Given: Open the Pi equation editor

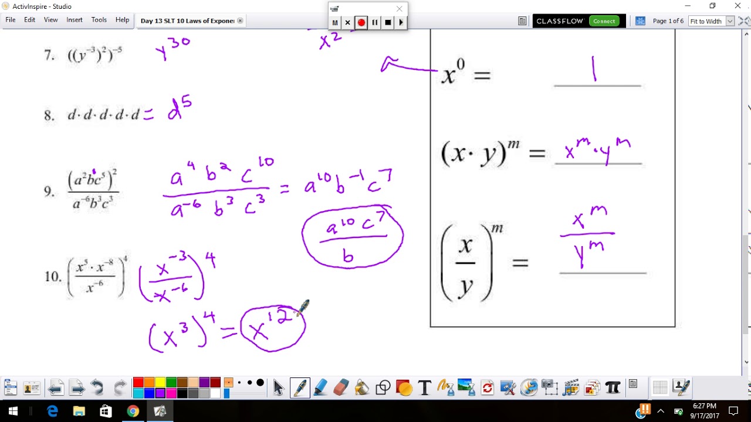Looking at the screenshot, I should (613, 387).
